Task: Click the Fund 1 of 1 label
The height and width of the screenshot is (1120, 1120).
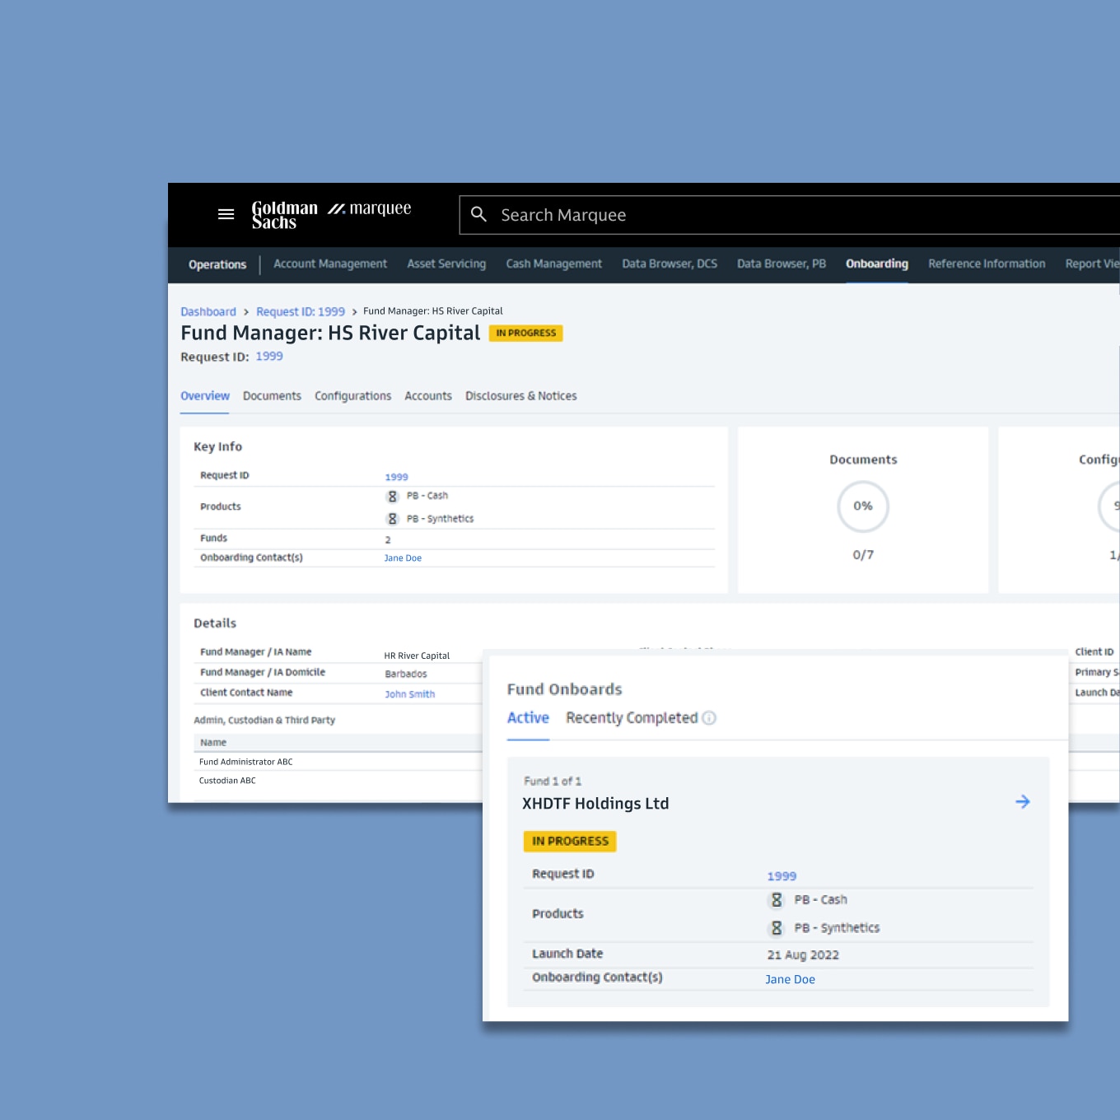Action: coord(553,781)
